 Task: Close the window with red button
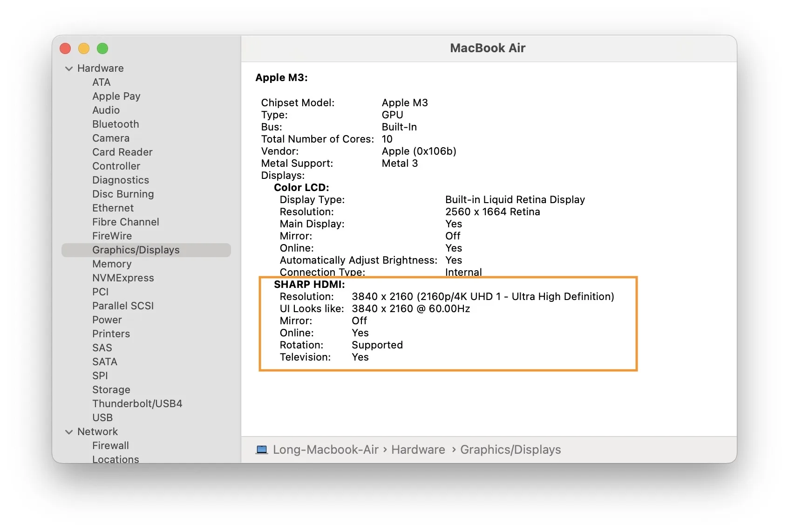[x=65, y=48]
